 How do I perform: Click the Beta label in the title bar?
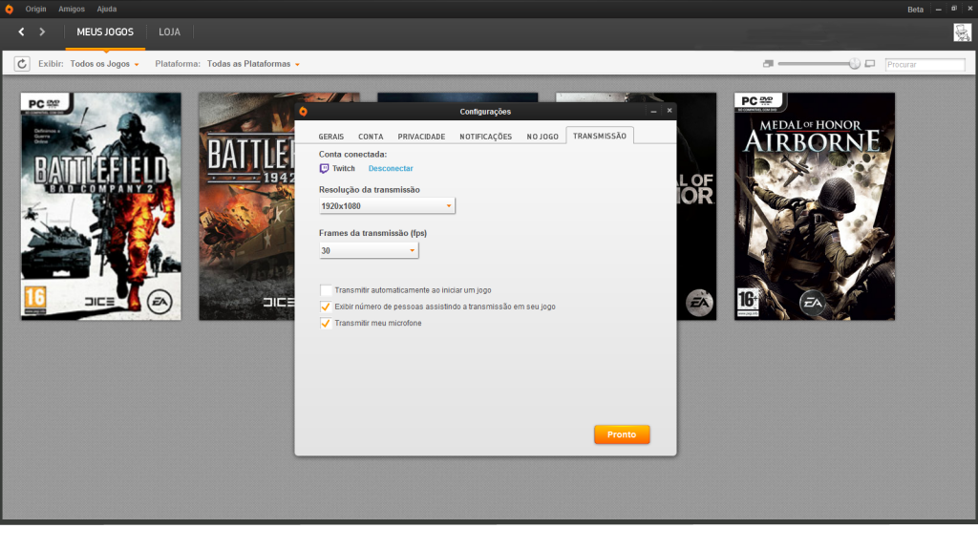click(915, 10)
